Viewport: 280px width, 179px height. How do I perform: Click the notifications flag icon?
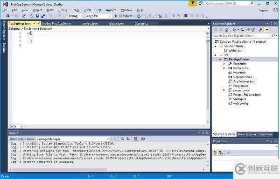click(193, 3)
